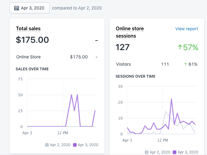The width and height of the screenshot is (207, 155).
Task: Click the 12 PM marker on sessions chart
Action: tap(163, 140)
